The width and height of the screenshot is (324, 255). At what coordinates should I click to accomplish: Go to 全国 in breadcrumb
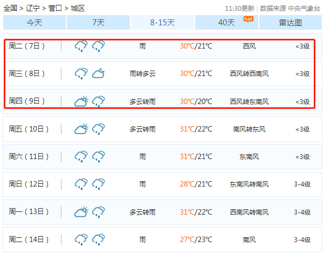(10, 8)
